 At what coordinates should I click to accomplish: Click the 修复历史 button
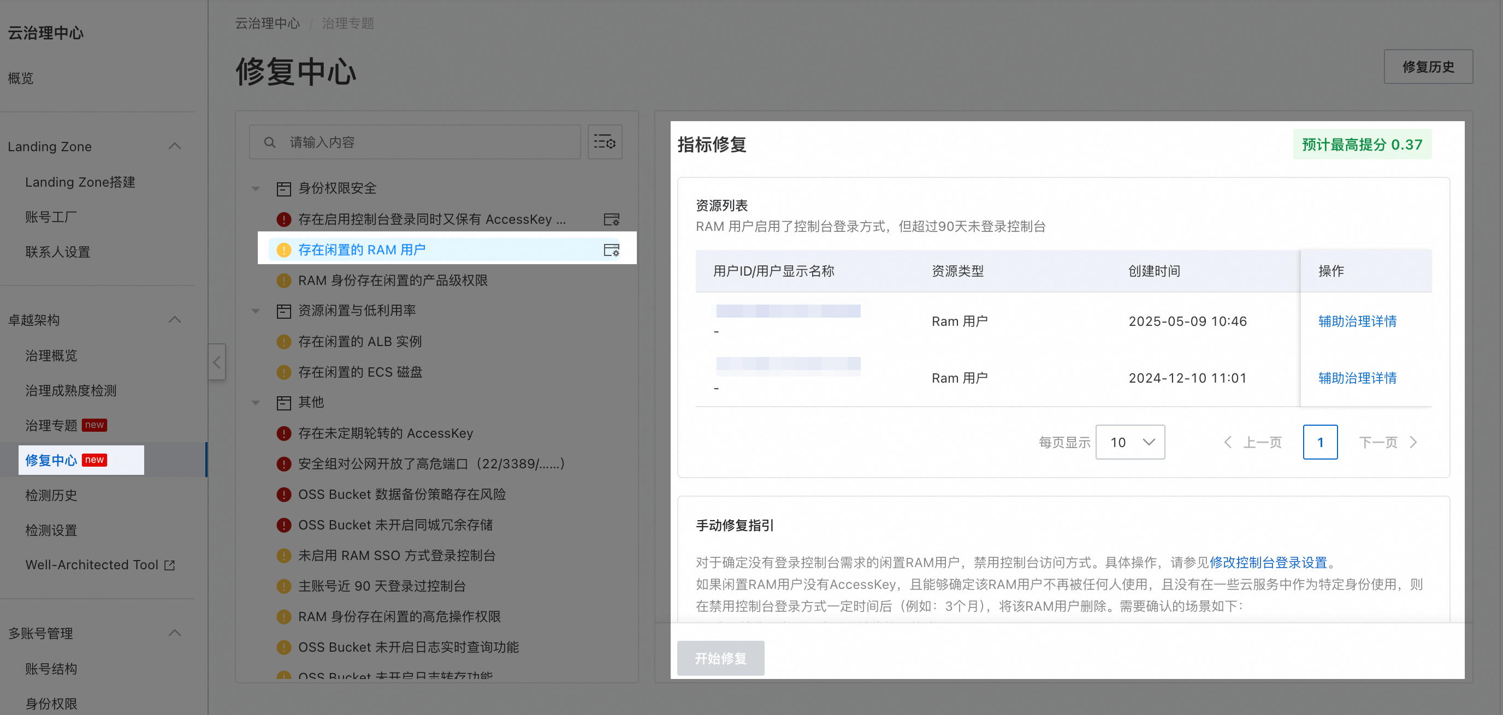point(1428,67)
